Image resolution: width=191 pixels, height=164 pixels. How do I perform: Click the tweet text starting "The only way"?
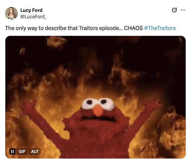click(x=90, y=28)
